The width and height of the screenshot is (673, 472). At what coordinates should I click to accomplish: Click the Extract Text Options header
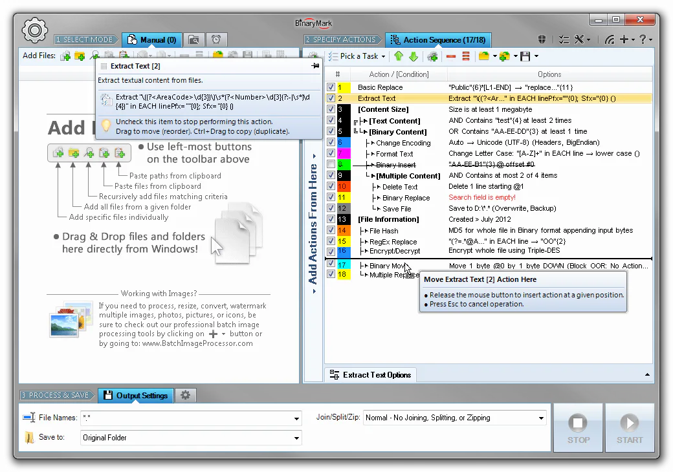pyautogui.click(x=370, y=375)
